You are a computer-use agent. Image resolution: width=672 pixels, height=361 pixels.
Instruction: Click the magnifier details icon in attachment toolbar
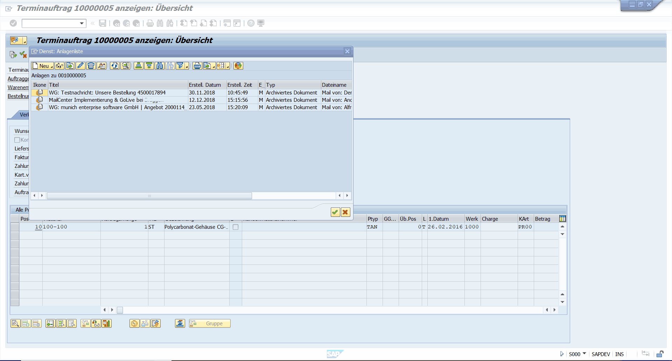coord(125,66)
